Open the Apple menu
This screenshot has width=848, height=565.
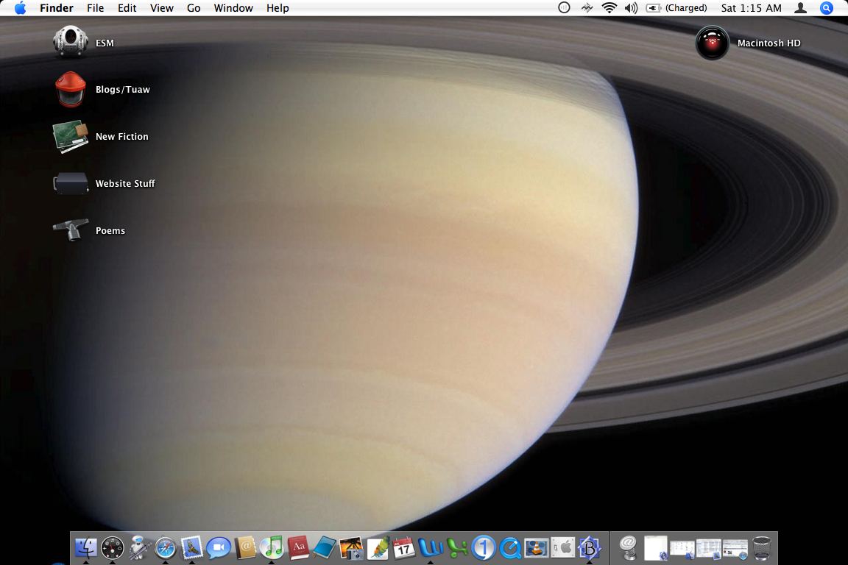tap(20, 8)
